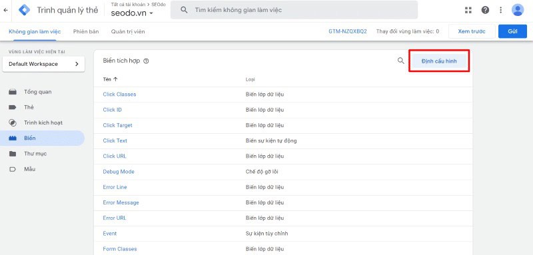Expand the Default Workspace selector

pyautogui.click(x=43, y=64)
